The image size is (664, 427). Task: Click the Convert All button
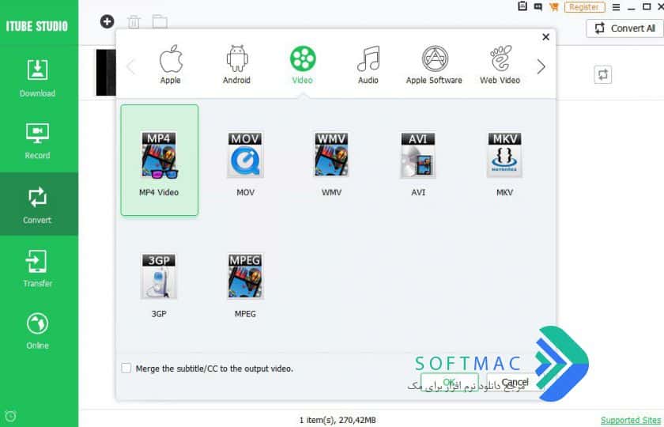625,28
